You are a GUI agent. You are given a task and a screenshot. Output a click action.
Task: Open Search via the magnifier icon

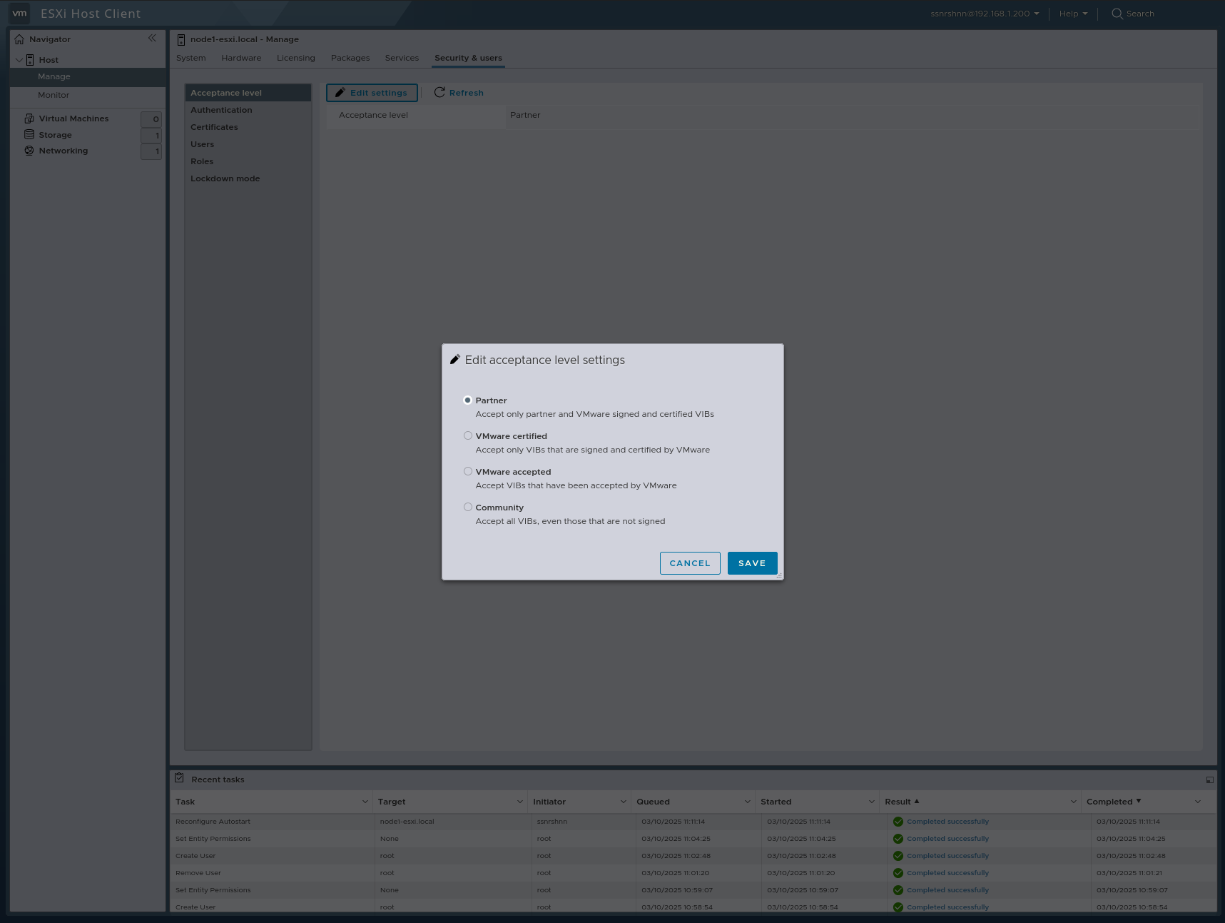pos(1117,13)
